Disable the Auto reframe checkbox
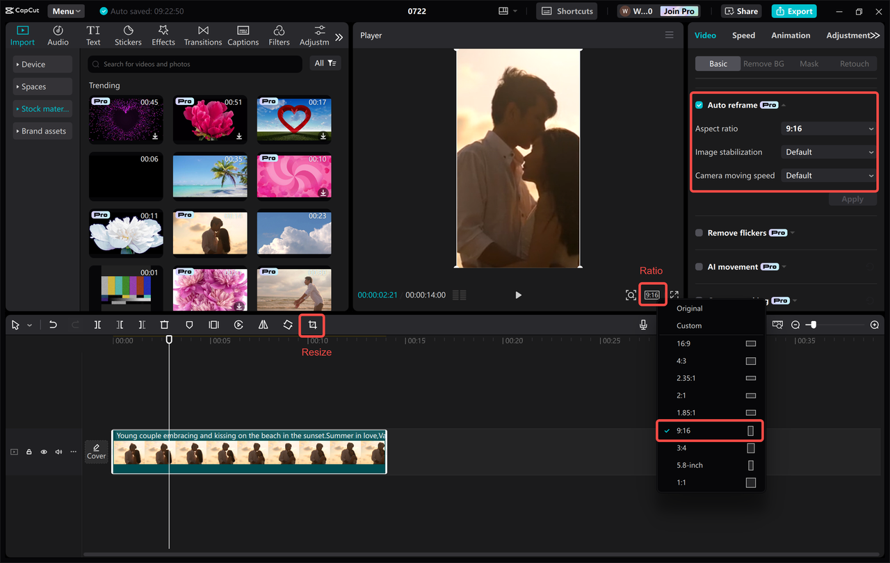 (x=699, y=104)
